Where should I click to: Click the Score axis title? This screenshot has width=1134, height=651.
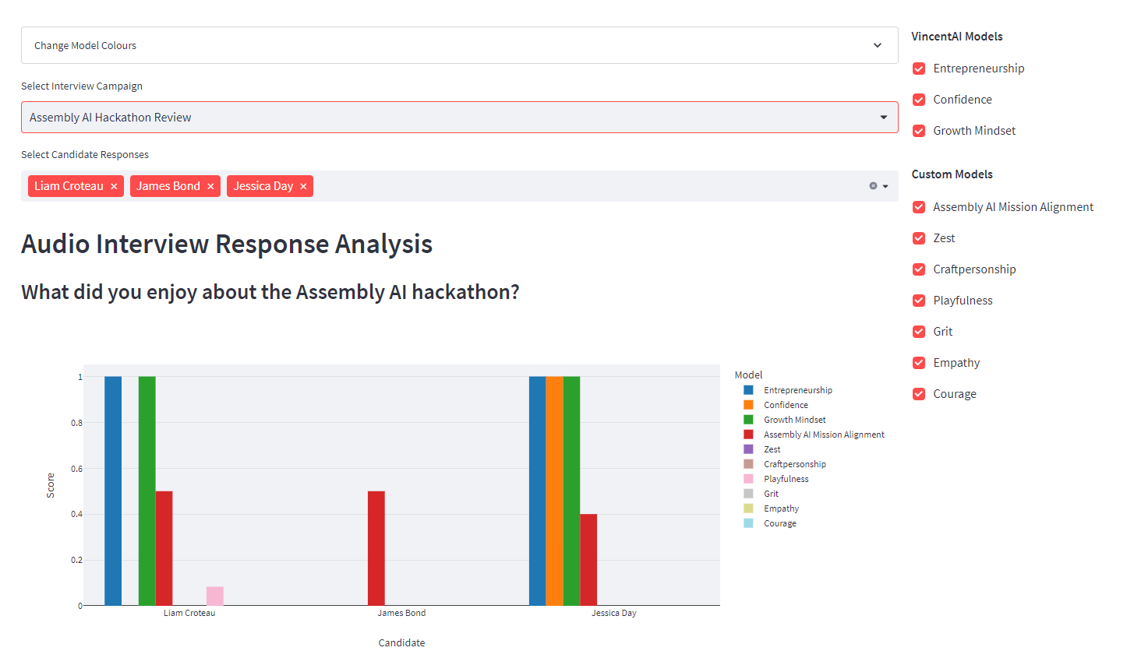[x=51, y=485]
